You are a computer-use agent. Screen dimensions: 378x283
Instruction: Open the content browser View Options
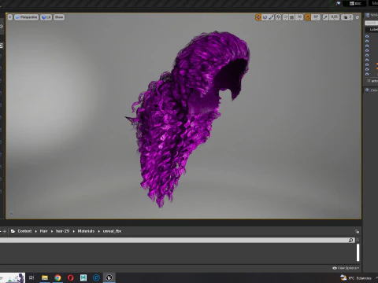tap(346, 268)
